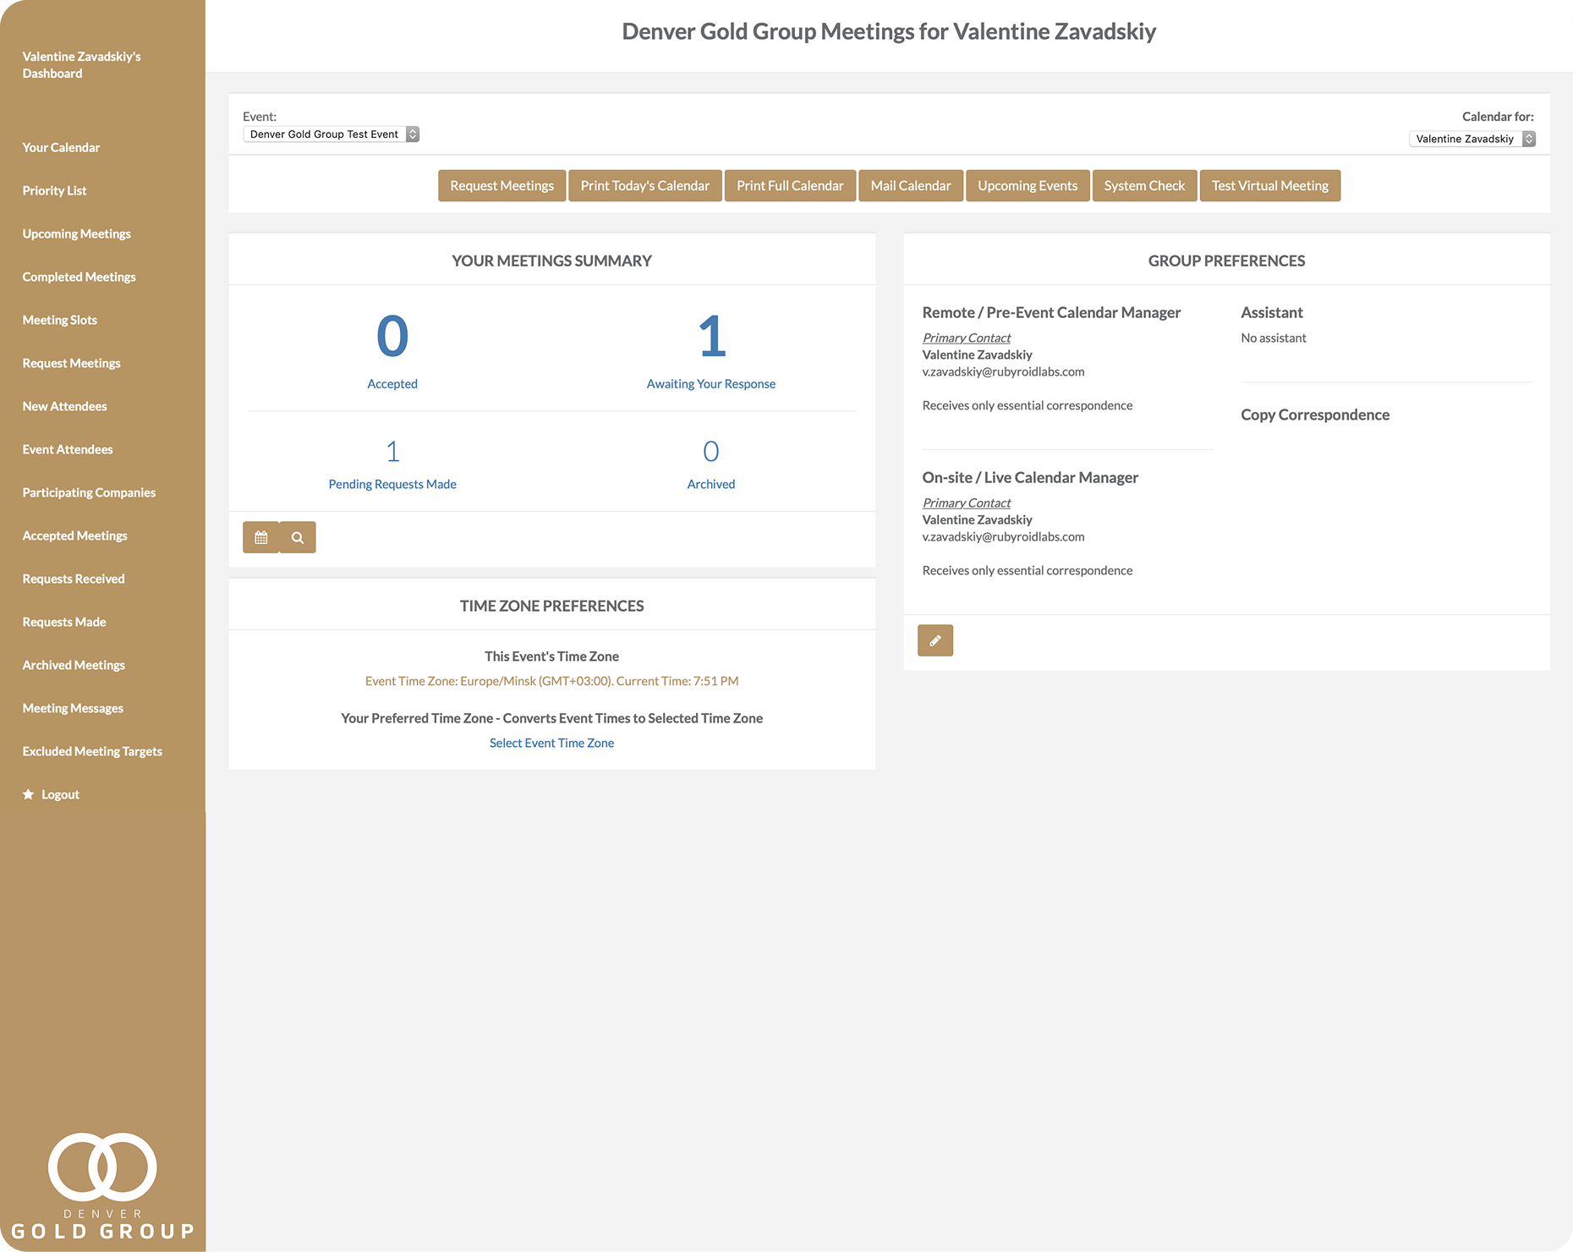Select Request Meetings in sidebar
Screen dimensions: 1573x1252
[x=71, y=363]
